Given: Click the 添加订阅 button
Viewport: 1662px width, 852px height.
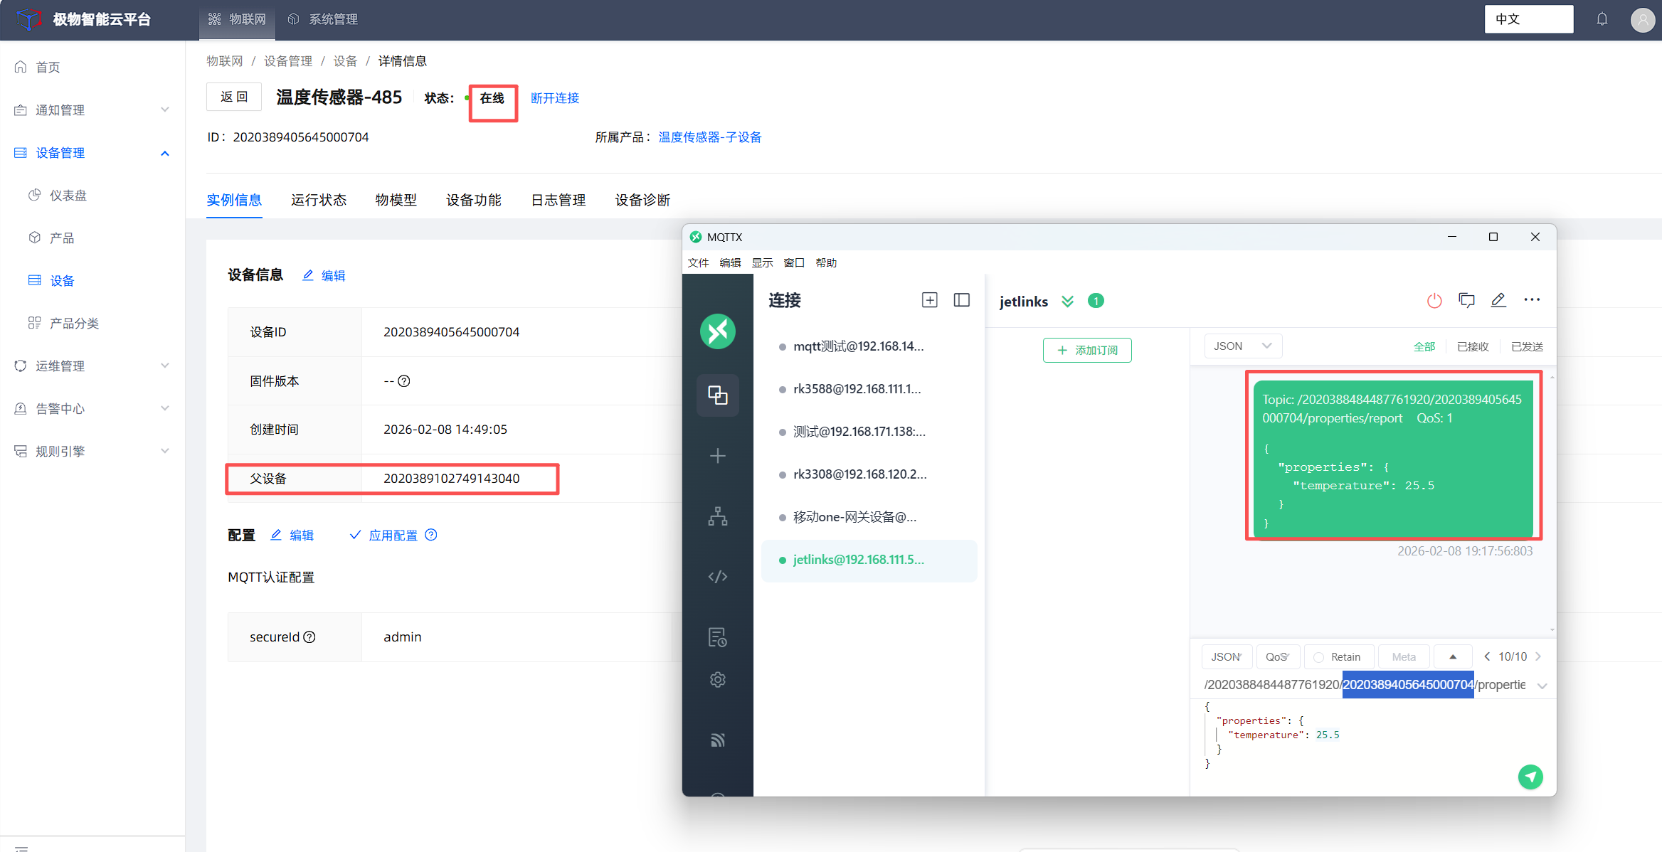Looking at the screenshot, I should (x=1087, y=350).
